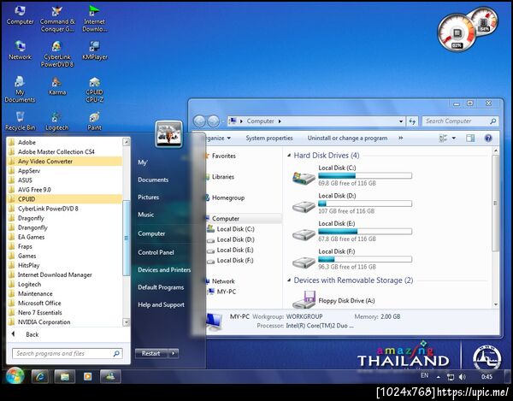Select Floppy Disk Drive (A:)
513x401 pixels.
click(x=333, y=299)
